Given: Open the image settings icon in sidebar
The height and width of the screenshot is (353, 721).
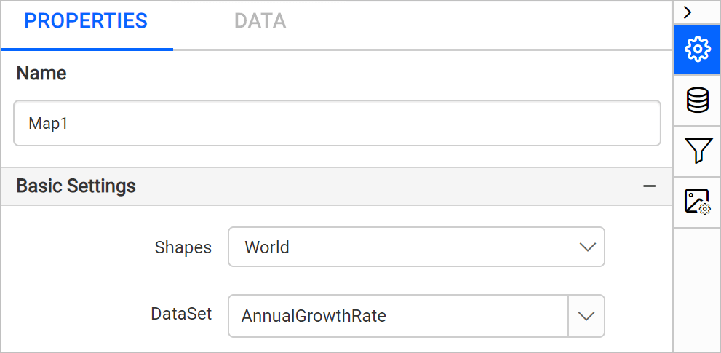Looking at the screenshot, I should tap(697, 202).
